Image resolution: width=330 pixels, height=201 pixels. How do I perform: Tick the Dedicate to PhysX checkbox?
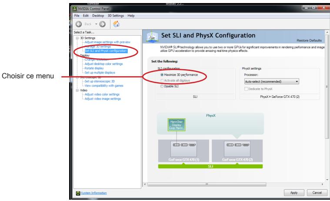(246, 89)
